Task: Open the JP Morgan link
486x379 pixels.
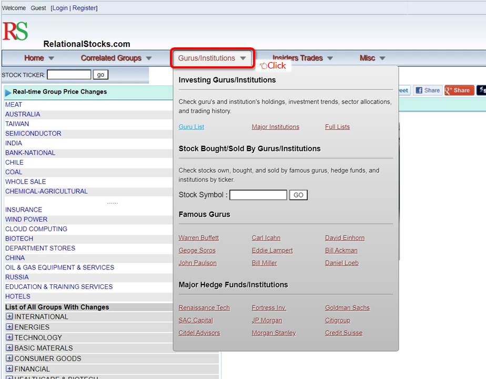Action: [x=267, y=321]
